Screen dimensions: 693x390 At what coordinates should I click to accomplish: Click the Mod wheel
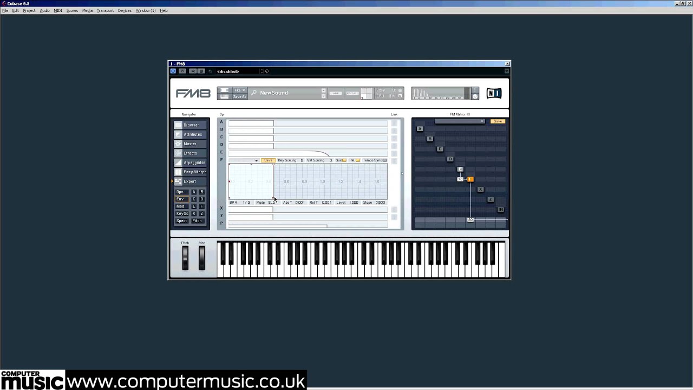coord(202,257)
